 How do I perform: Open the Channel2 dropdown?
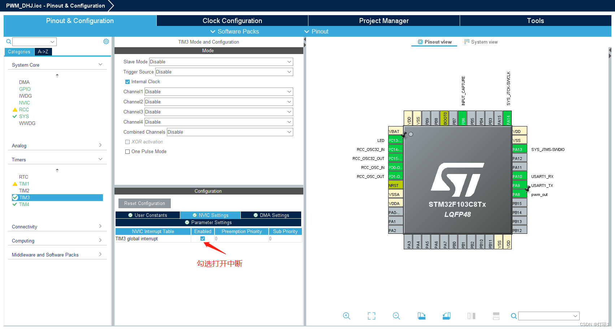tap(219, 102)
